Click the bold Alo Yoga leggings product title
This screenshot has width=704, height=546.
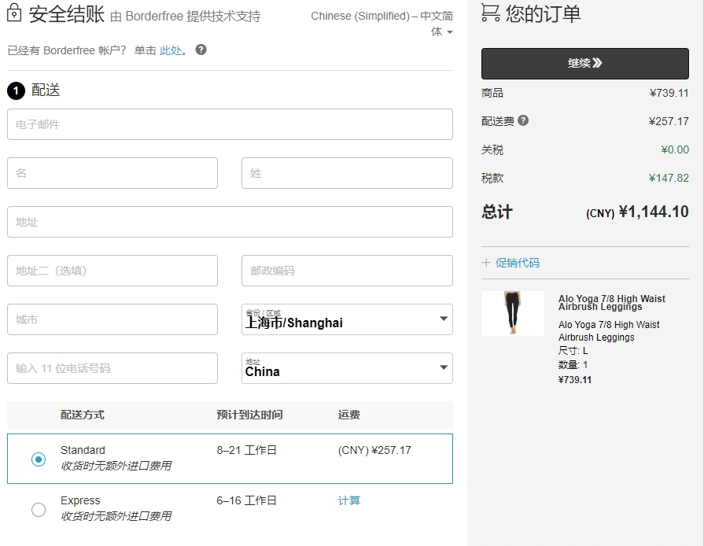[x=611, y=303]
